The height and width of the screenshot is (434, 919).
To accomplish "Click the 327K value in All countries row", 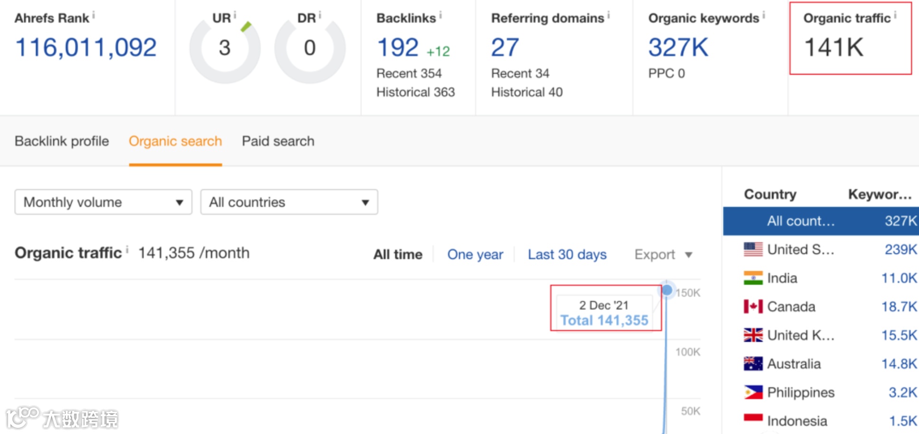I will [x=900, y=221].
